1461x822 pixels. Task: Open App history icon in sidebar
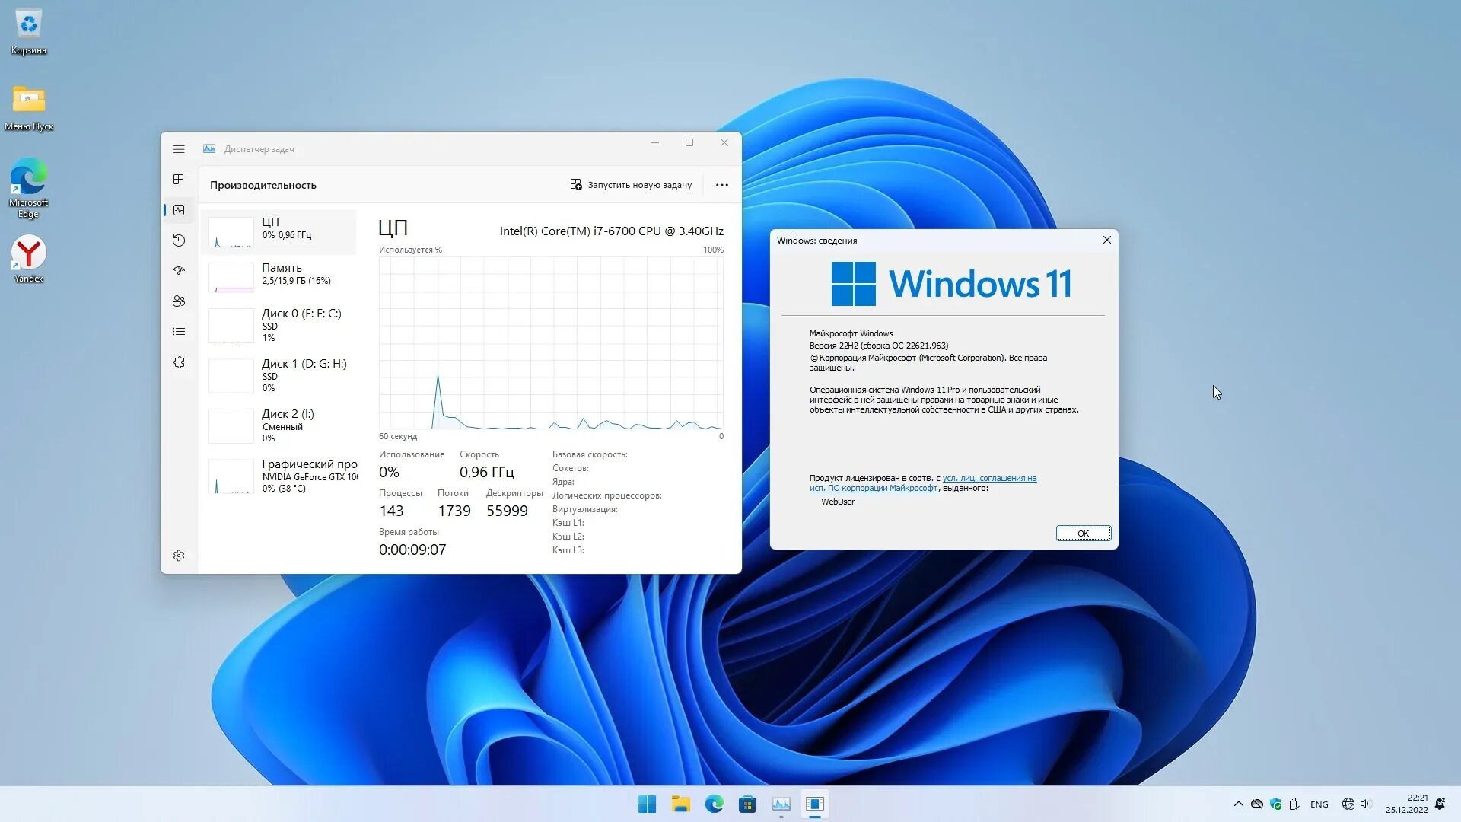[179, 241]
